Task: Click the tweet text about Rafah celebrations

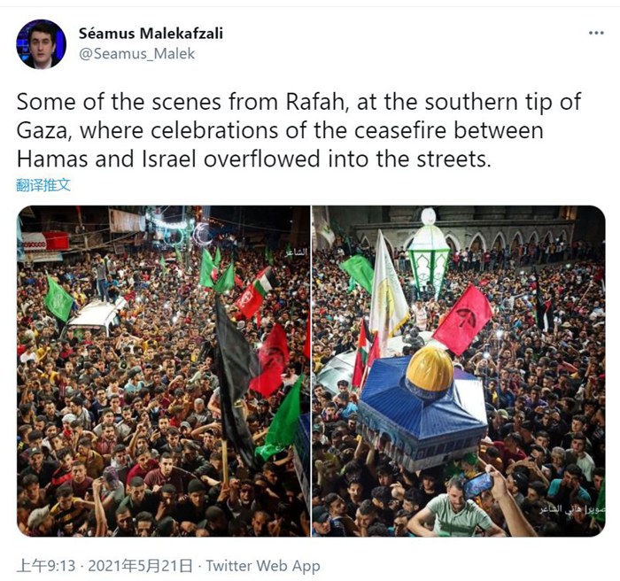Action: tap(298, 130)
